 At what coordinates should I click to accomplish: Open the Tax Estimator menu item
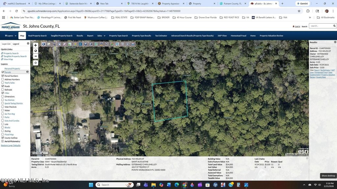click(x=161, y=36)
